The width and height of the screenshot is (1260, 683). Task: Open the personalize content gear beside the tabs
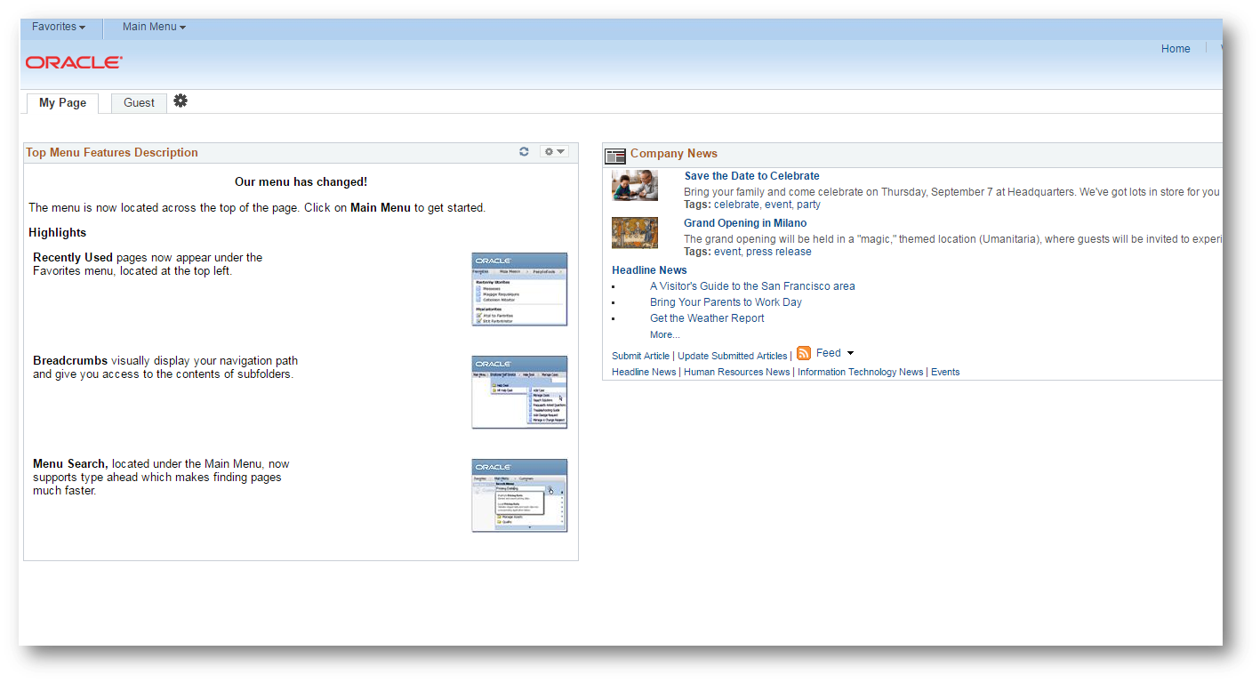(181, 100)
